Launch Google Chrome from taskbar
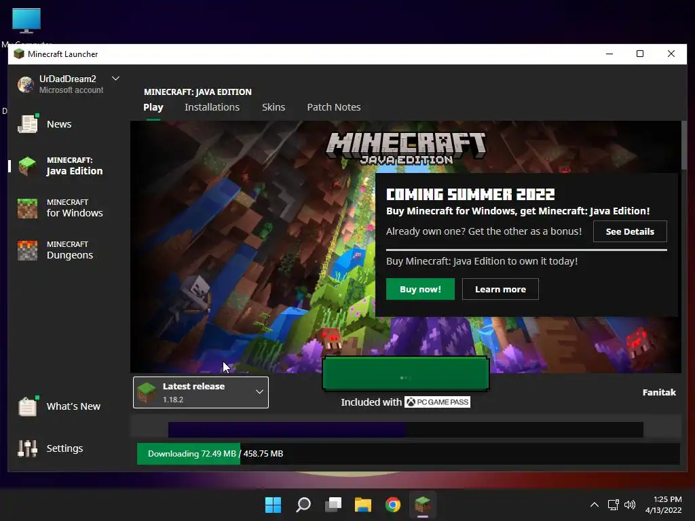 pos(393,505)
